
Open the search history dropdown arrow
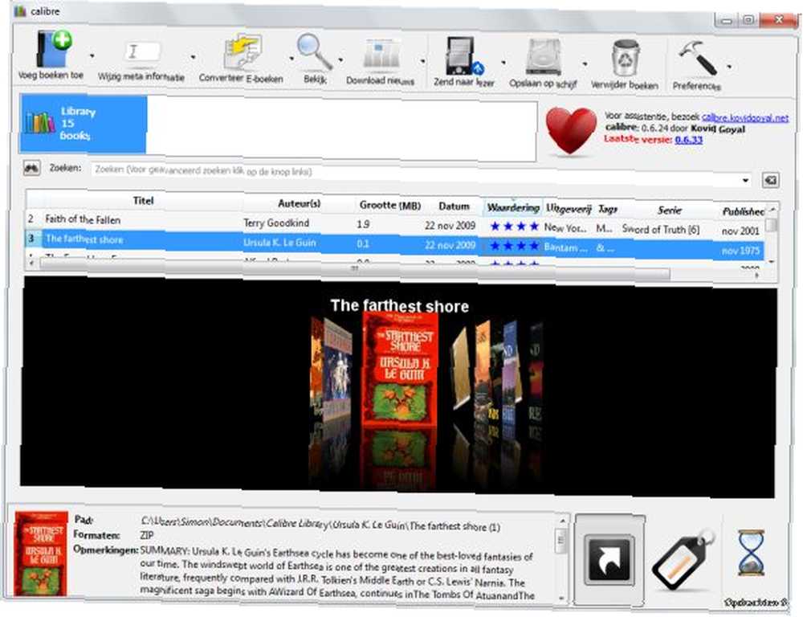coord(746,180)
